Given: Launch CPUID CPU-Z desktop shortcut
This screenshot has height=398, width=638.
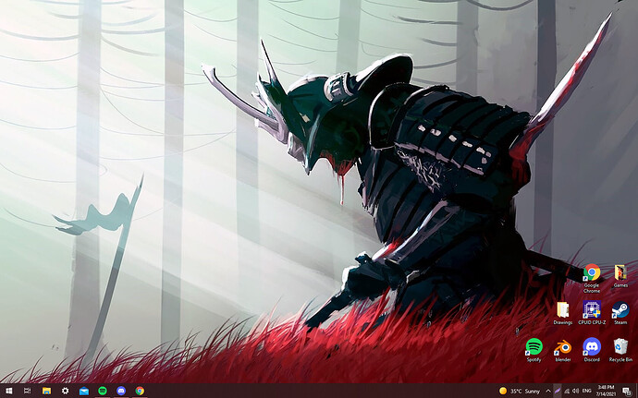Looking at the screenshot, I should (592, 313).
